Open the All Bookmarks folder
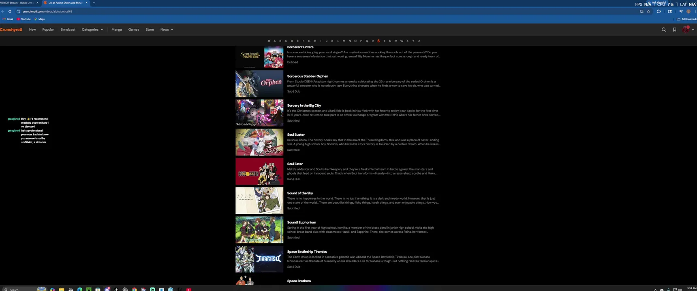 pos(686,19)
